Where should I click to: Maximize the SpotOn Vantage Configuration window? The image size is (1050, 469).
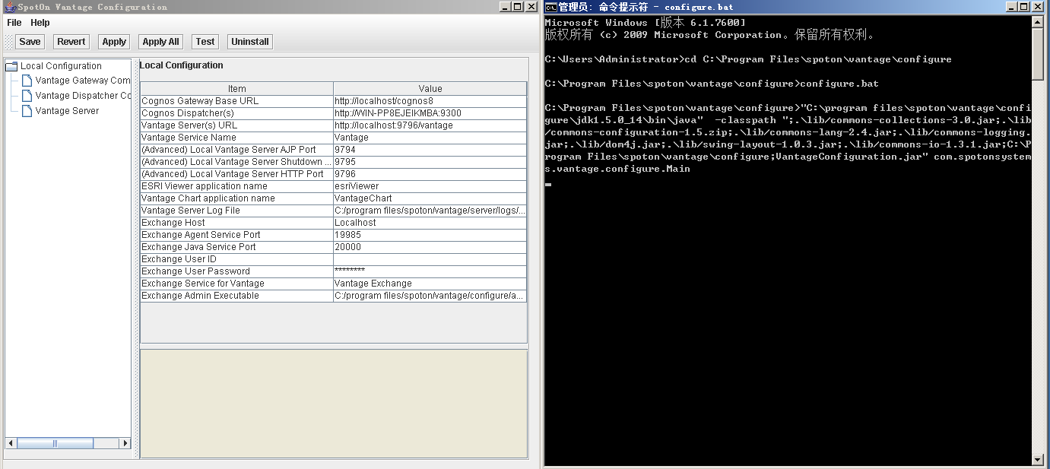[x=518, y=7]
